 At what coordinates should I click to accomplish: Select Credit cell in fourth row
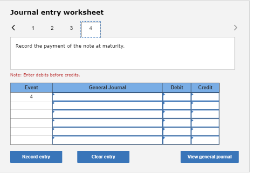(x=205, y=123)
